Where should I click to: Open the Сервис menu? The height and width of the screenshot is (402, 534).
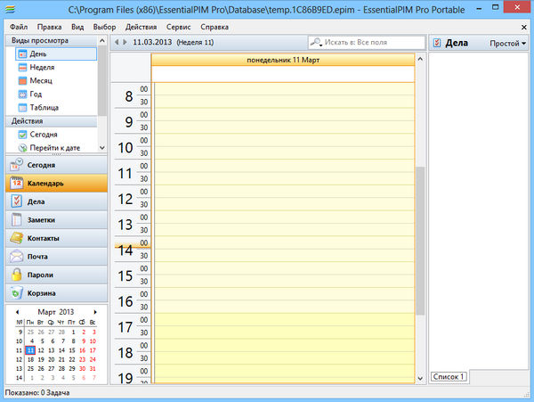pos(178,27)
